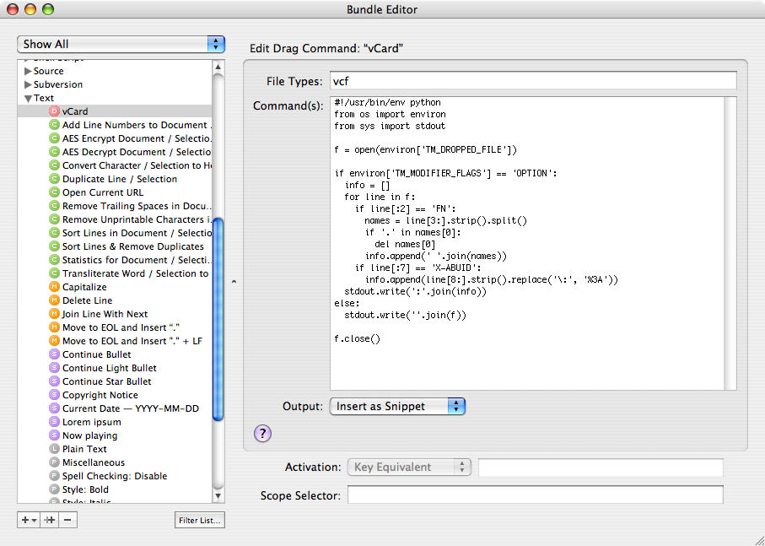Screen dimensions: 765x546
Task: Click the purple snippet icon beside Continue Bullet
Action: pyautogui.click(x=54, y=354)
